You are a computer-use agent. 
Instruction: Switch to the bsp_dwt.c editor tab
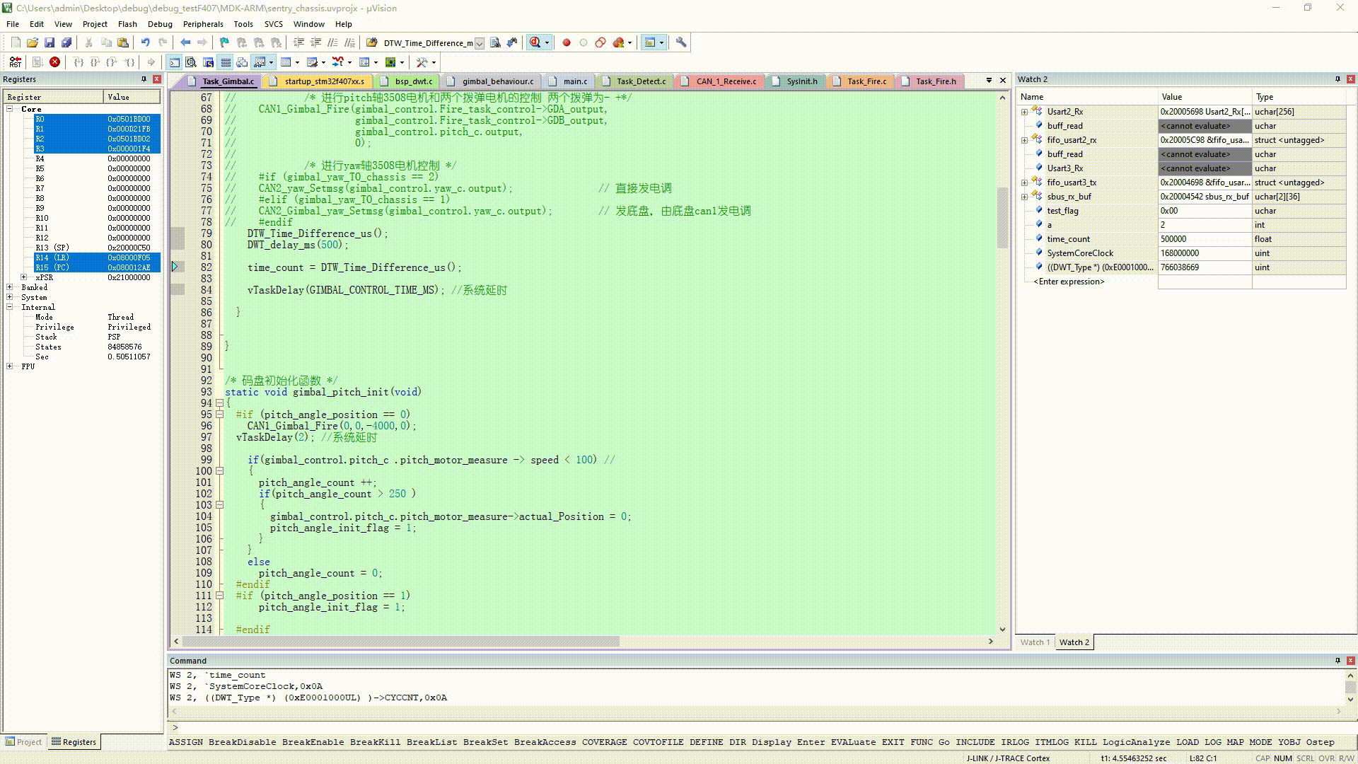(413, 81)
